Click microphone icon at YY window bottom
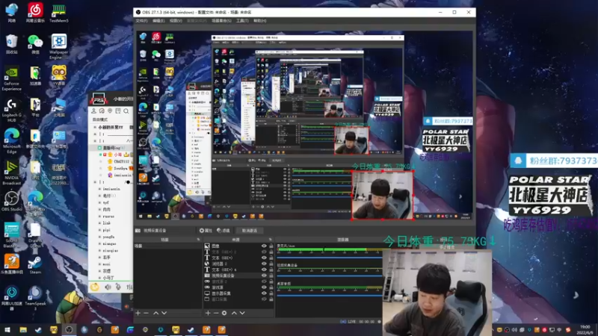 pyautogui.click(x=118, y=287)
